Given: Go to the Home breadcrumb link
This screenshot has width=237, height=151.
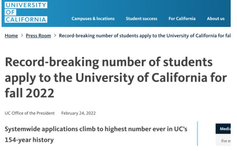Looking at the screenshot, I should 11,36.
